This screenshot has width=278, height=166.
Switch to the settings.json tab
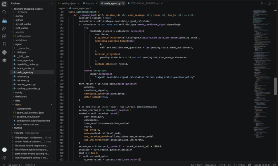[x=69, y=3]
